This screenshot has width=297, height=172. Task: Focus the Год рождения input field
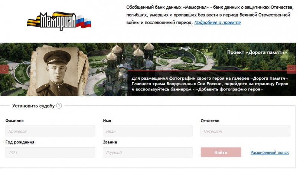click(x=50, y=152)
